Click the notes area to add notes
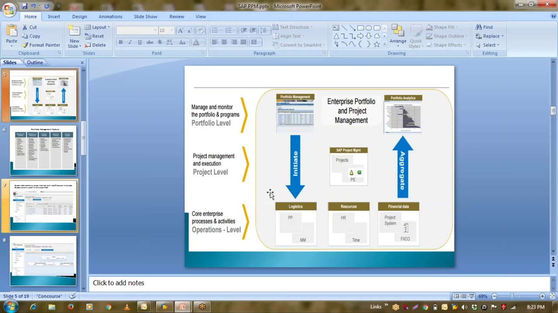The image size is (558, 313). coord(319,283)
